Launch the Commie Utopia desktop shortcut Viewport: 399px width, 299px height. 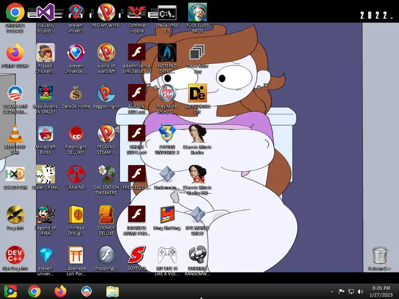[x=137, y=13]
